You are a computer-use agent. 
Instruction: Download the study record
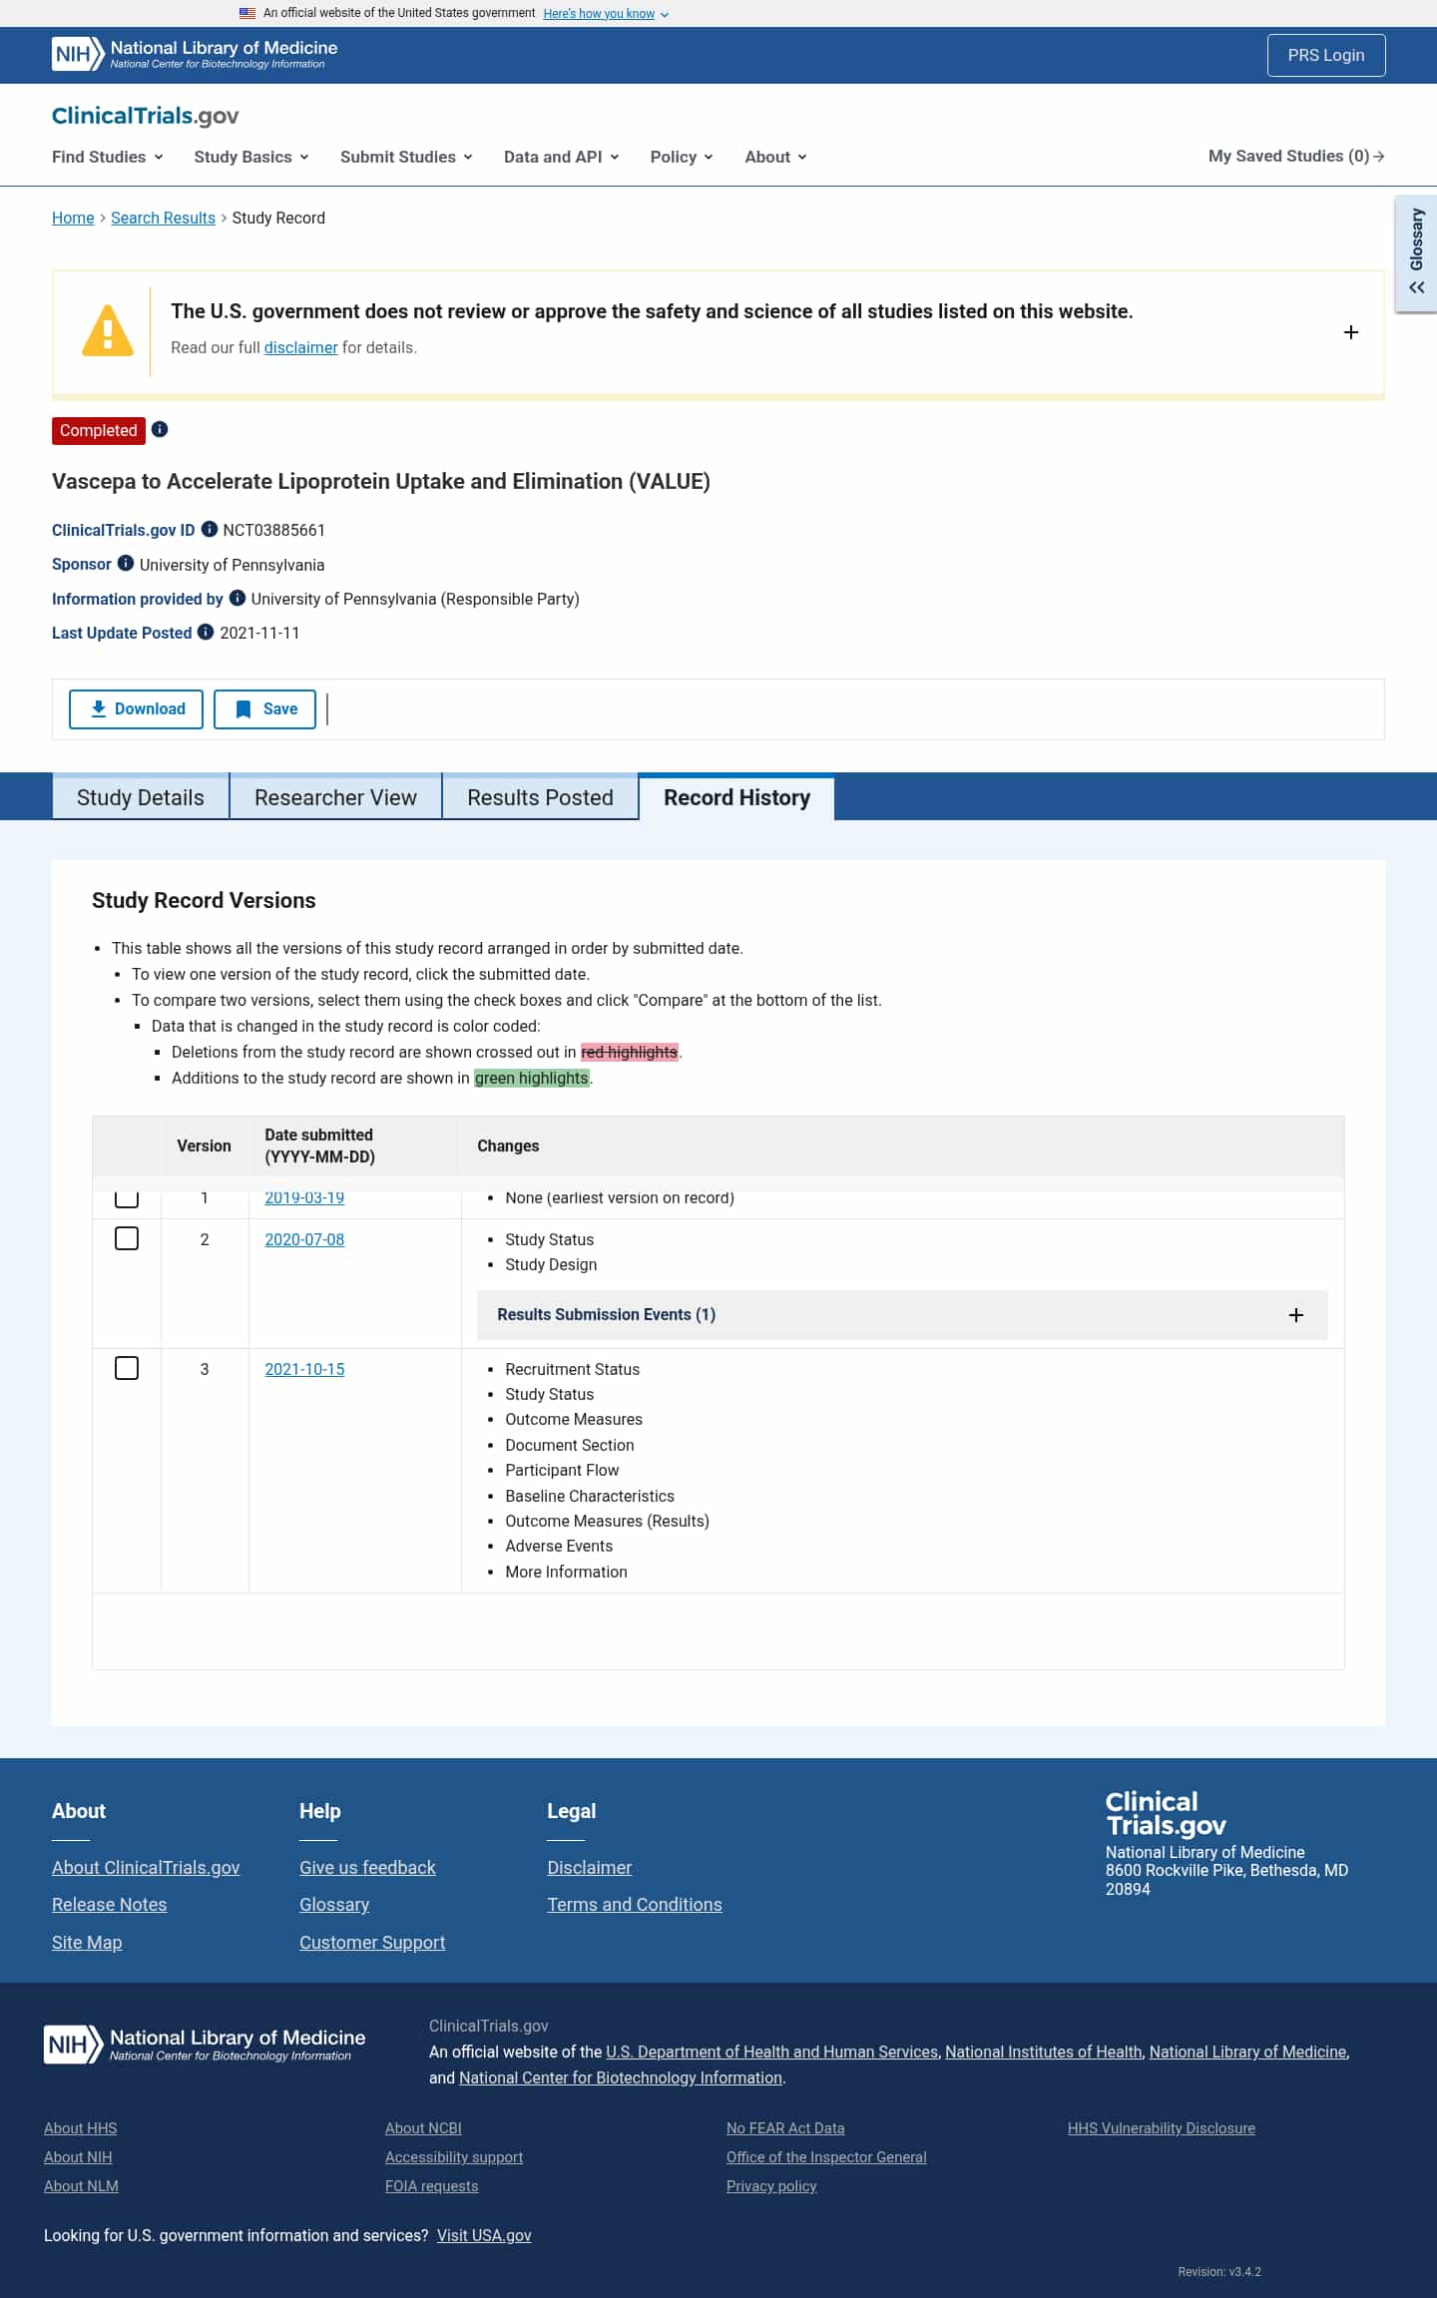tap(136, 709)
